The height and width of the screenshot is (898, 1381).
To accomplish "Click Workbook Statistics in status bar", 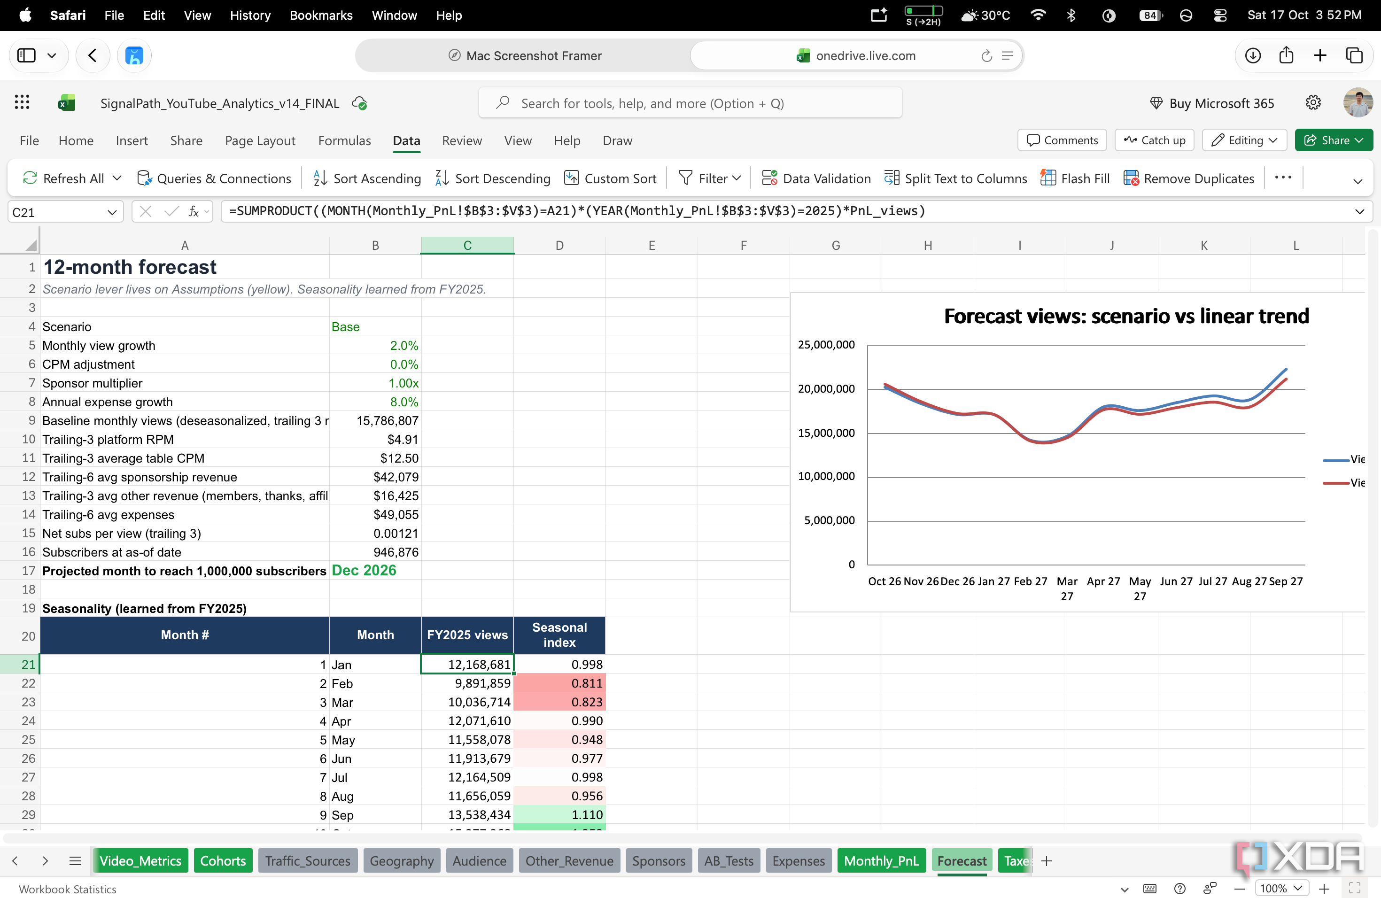I will (67, 889).
